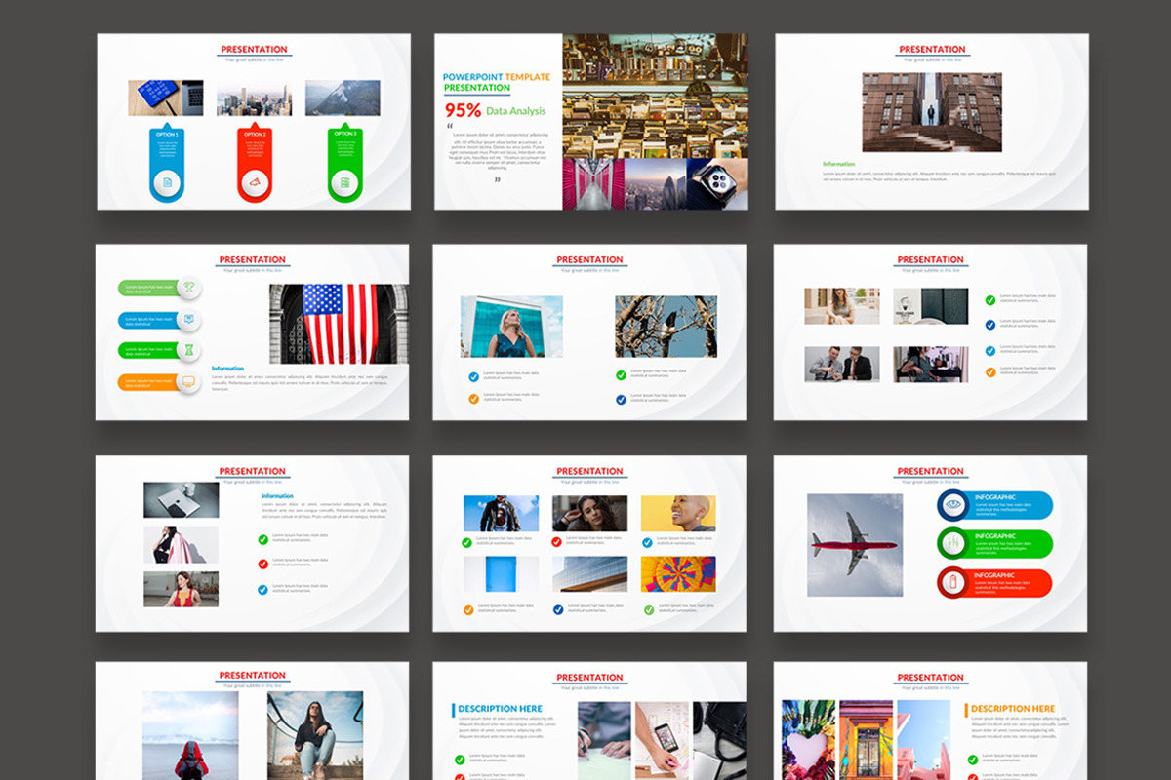Viewport: 1171px width, 780px height.
Task: Click the blue calculator photo above Option 1
Action: tap(166, 98)
